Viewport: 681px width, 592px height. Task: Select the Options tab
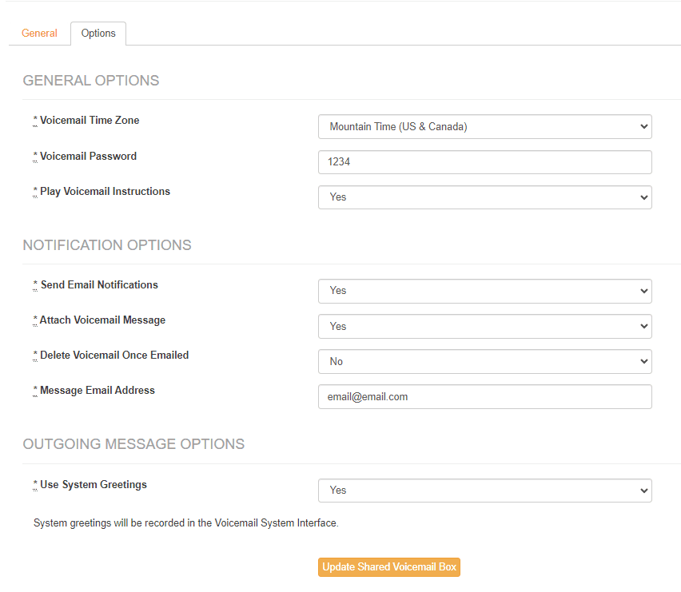tap(98, 34)
